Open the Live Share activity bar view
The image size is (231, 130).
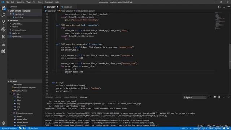(3, 51)
